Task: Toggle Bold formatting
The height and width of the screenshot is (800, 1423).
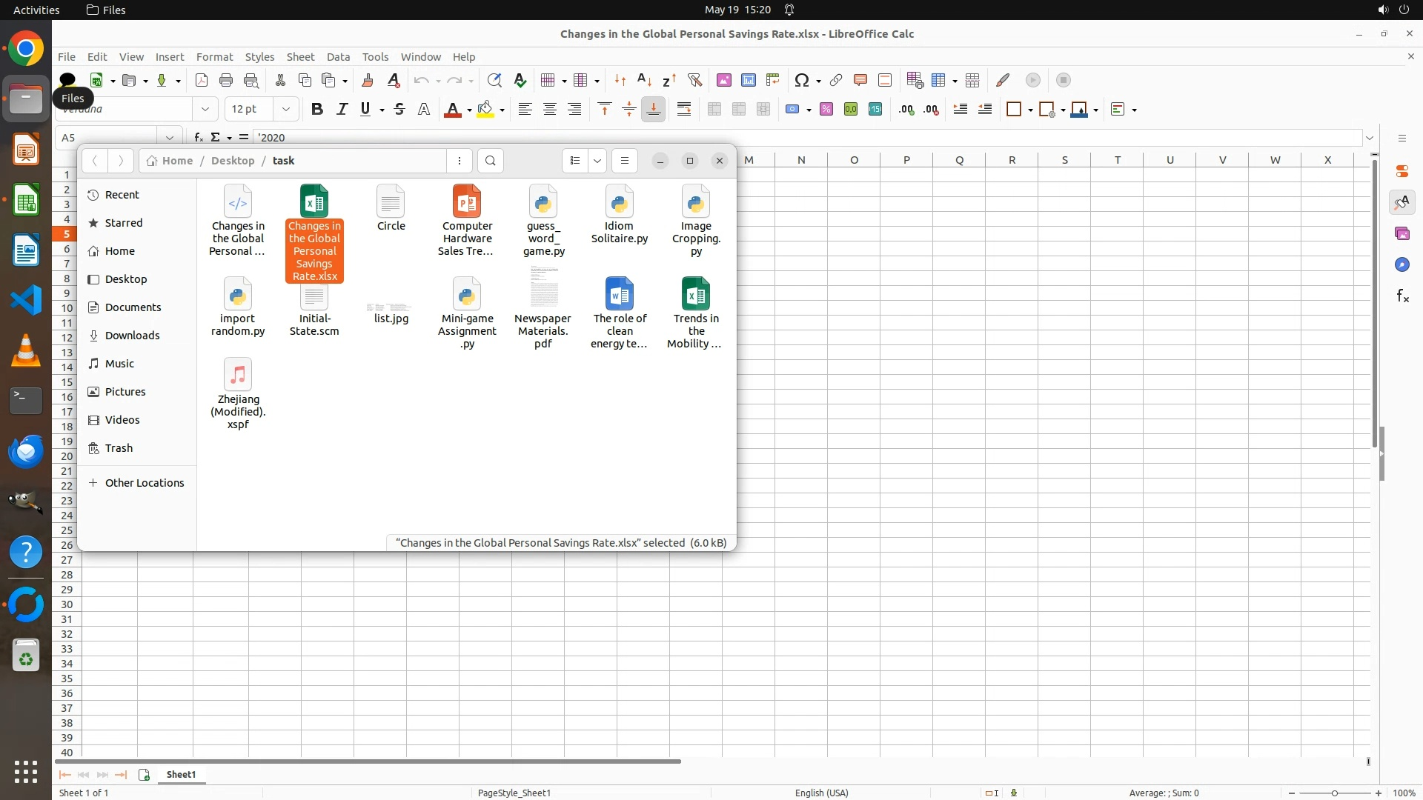Action: tap(317, 109)
